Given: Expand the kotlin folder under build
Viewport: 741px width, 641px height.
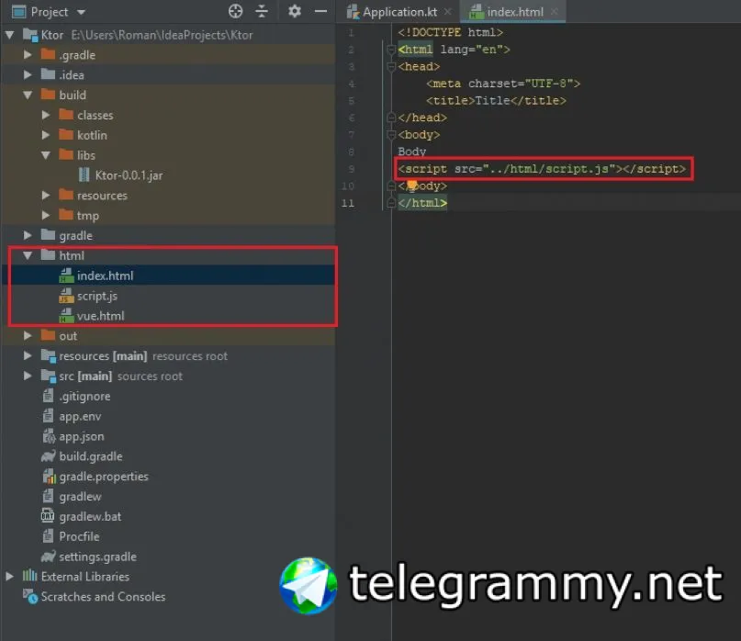Looking at the screenshot, I should click(46, 135).
